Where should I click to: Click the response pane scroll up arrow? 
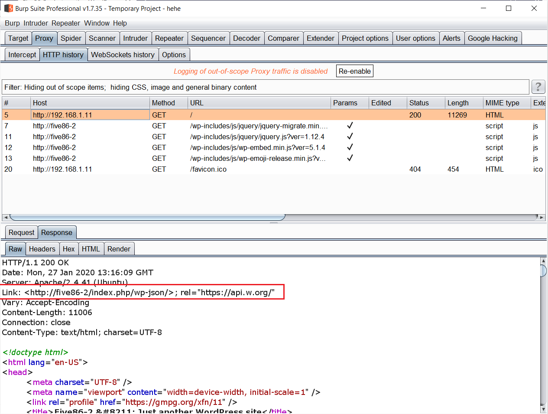543,261
